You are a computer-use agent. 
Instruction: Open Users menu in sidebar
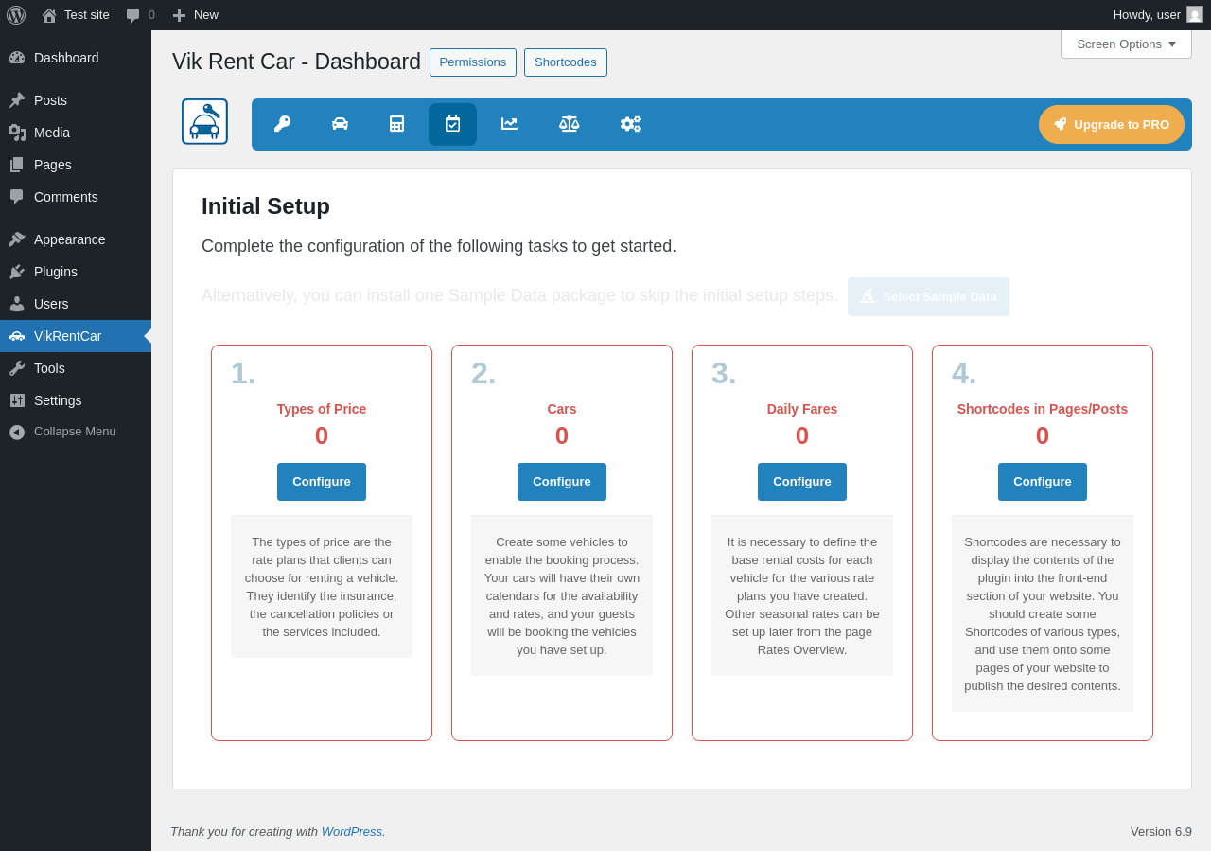(x=76, y=304)
